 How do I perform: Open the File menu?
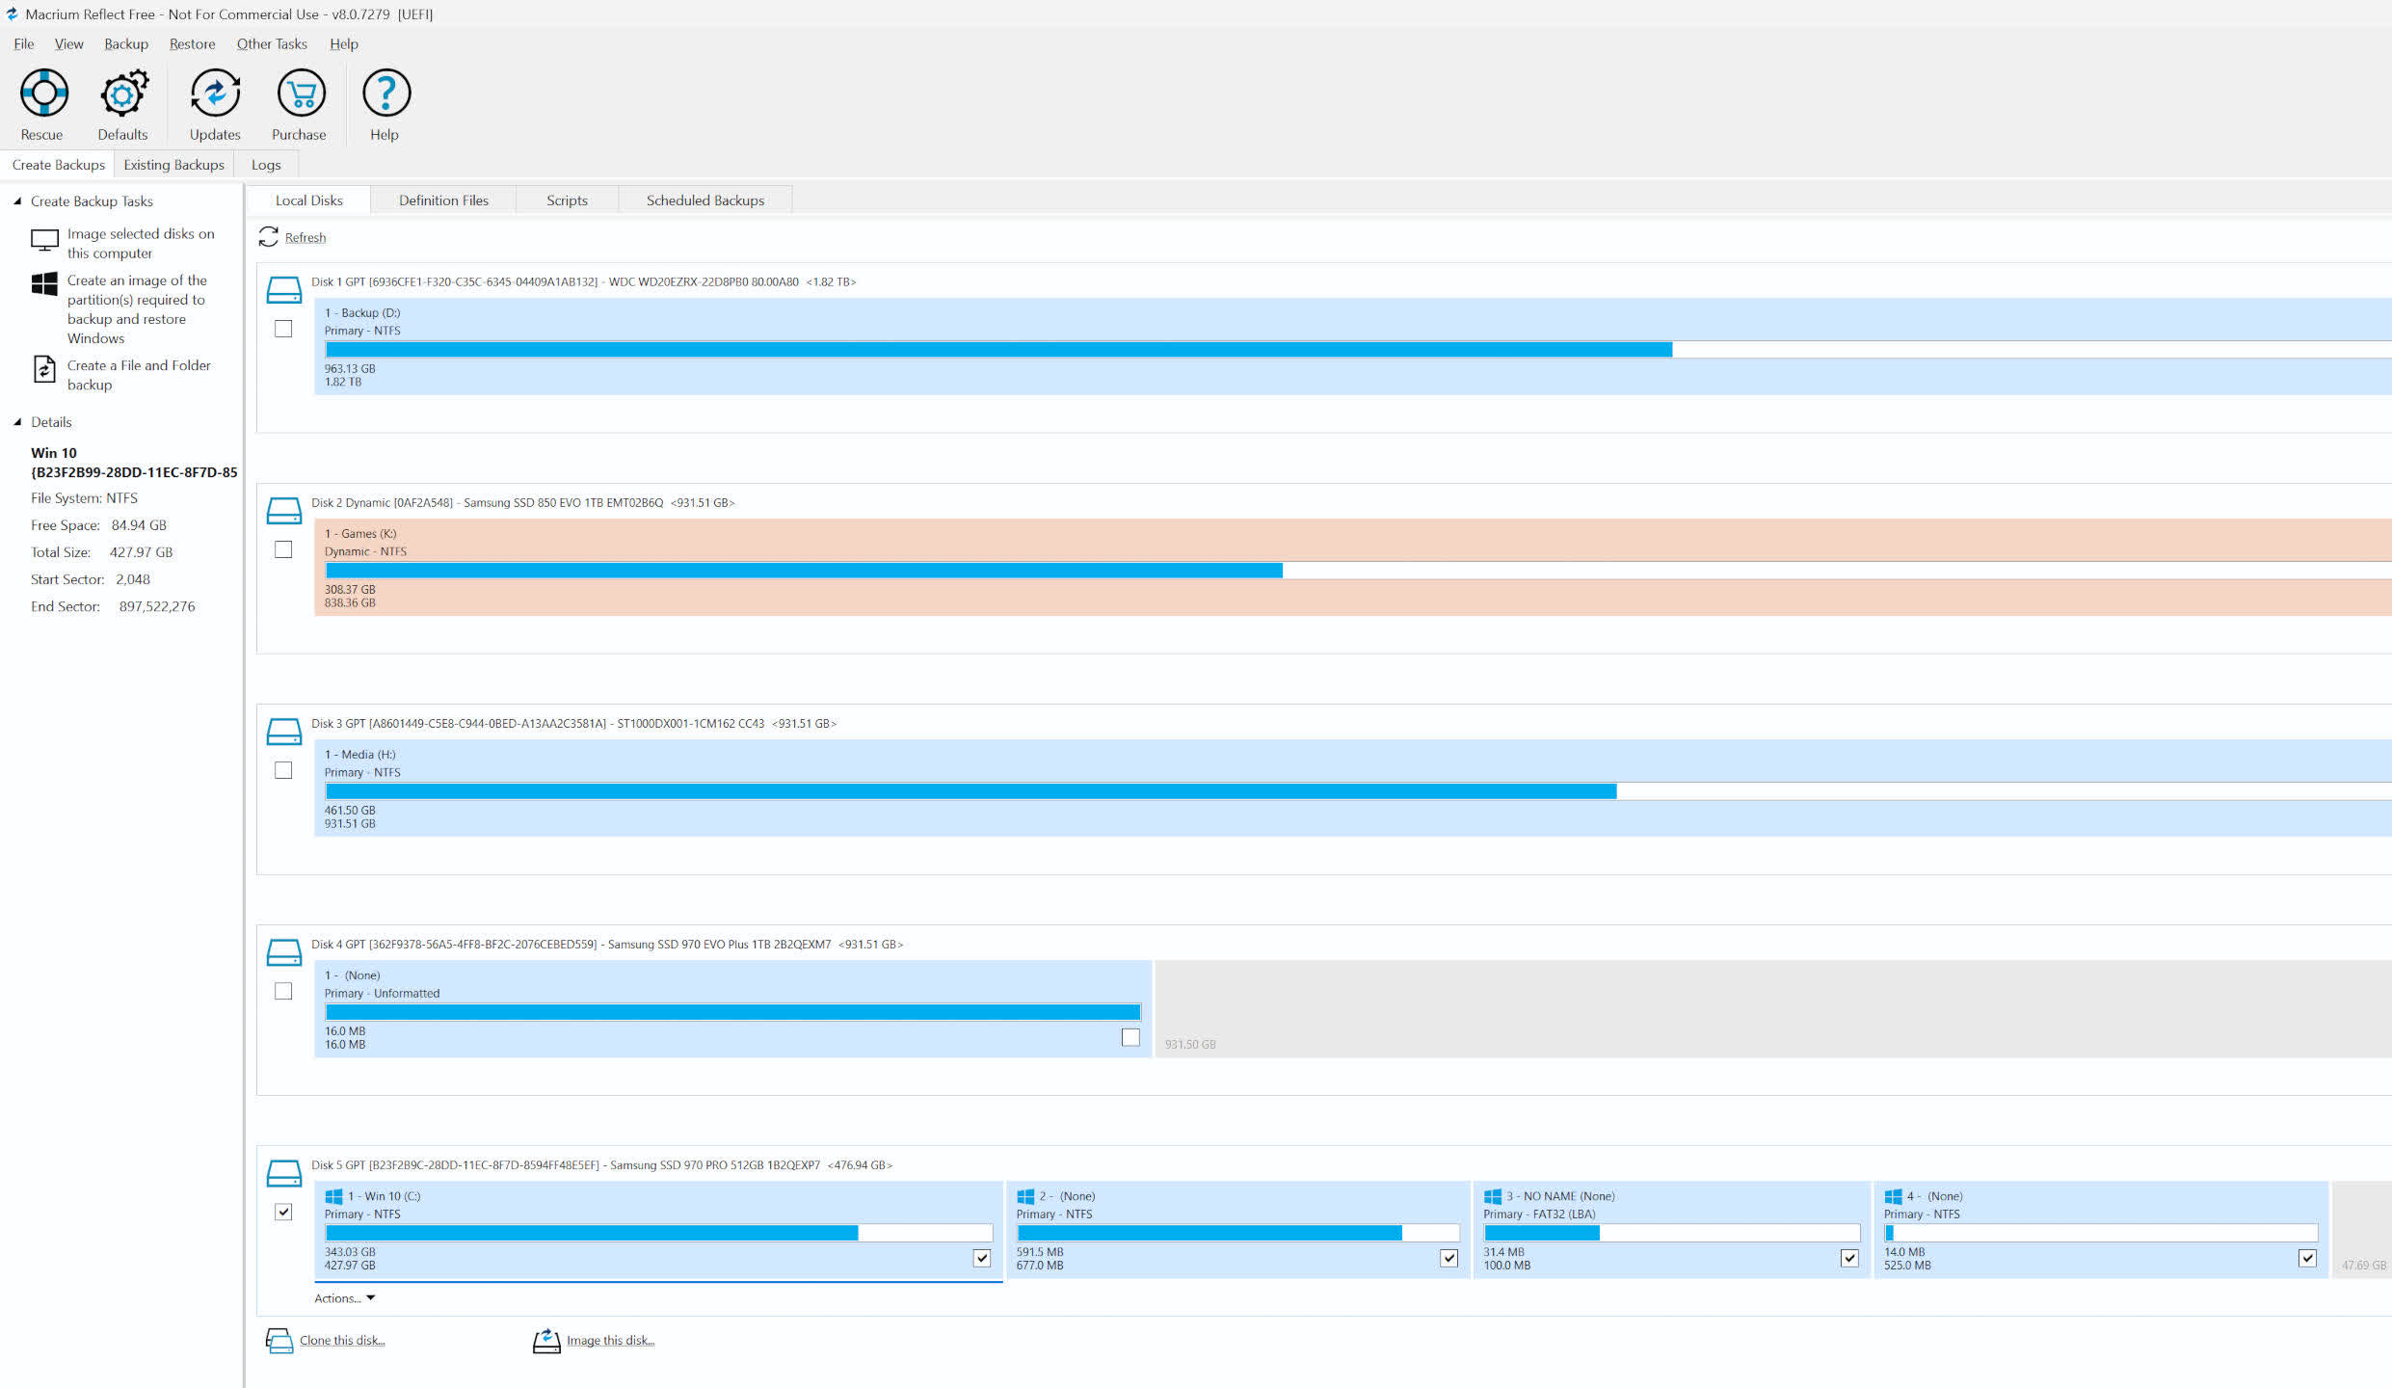(24, 43)
